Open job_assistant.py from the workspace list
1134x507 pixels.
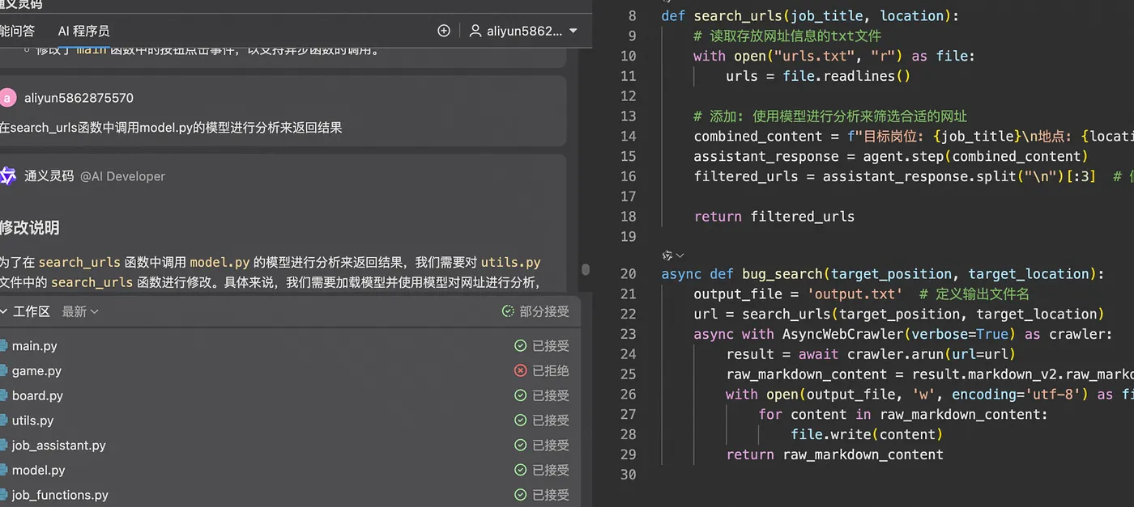click(x=58, y=446)
